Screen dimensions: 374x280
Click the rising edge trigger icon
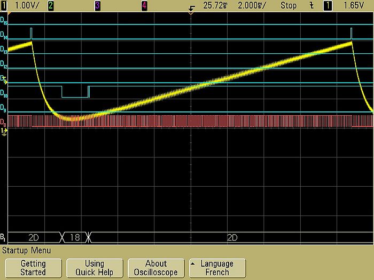[x=311, y=4]
